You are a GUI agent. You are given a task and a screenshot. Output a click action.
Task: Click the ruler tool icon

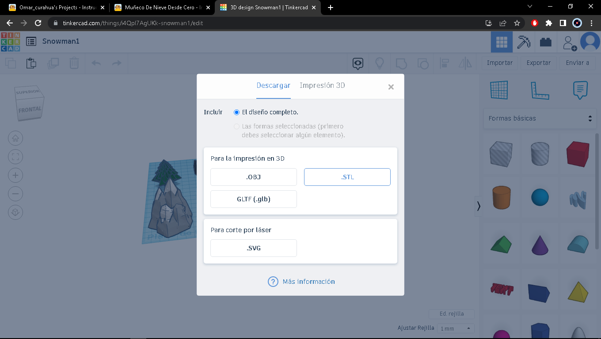[x=540, y=90]
